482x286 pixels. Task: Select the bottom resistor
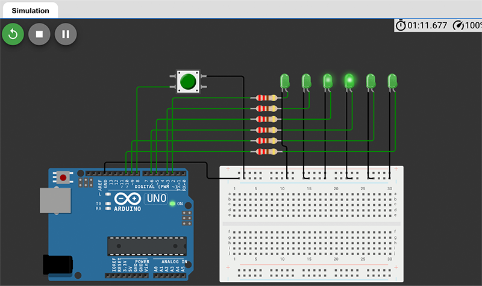(x=266, y=152)
